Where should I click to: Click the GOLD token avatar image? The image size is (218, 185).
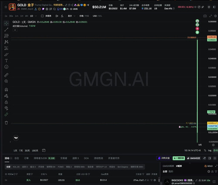tap(12, 7)
